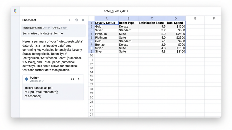
Task: Open chat history clock icon
Action: pos(76,20)
